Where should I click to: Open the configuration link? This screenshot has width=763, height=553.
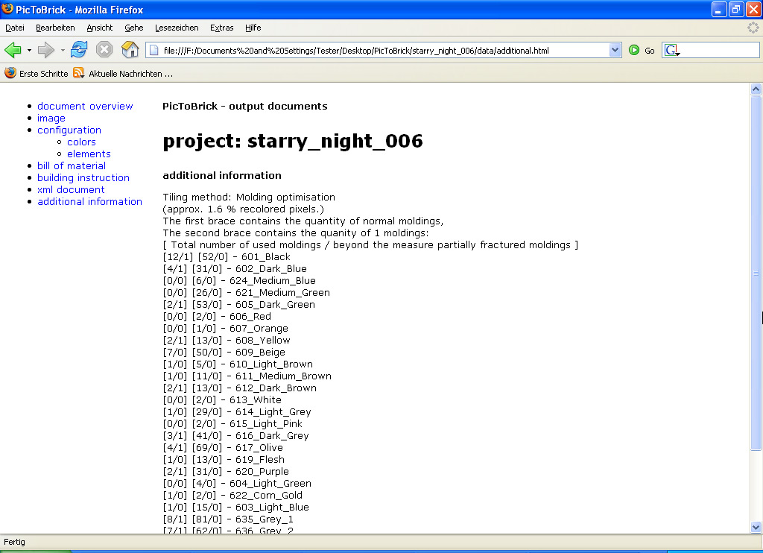[x=69, y=130]
